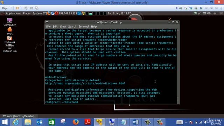Open Windows Store from taskbar
Image resolution: width=224 pixels, height=126 pixels.
tap(52, 122)
